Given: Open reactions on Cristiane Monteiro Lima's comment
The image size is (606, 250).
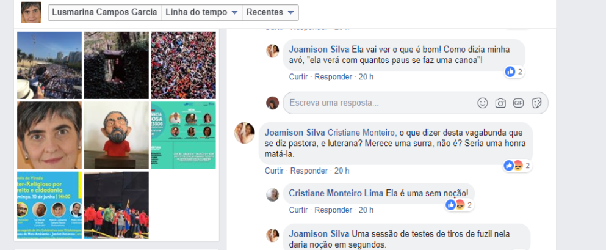Looking at the screenshot, I should (459, 205).
